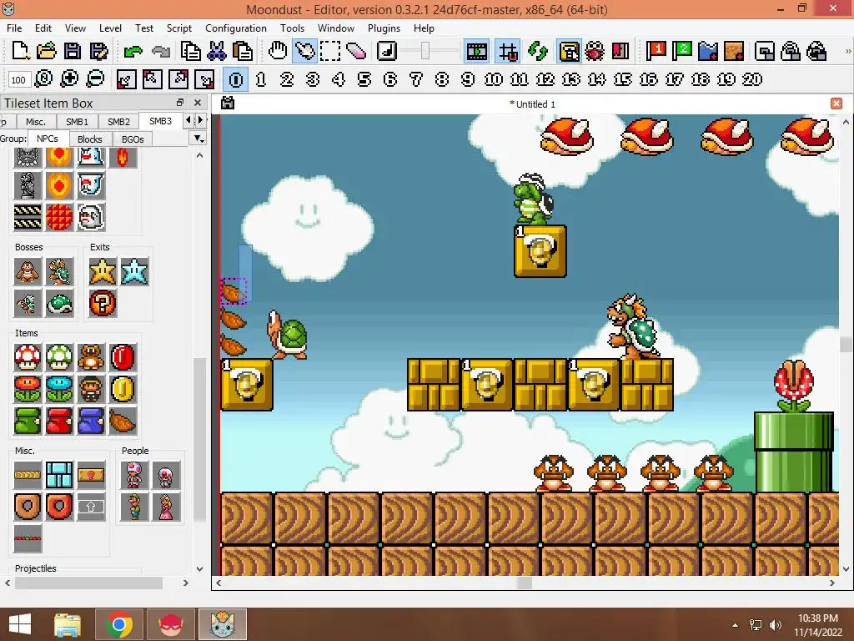This screenshot has height=641, width=854.
Task: Click the Save As toolbar icon
Action: tap(98, 51)
